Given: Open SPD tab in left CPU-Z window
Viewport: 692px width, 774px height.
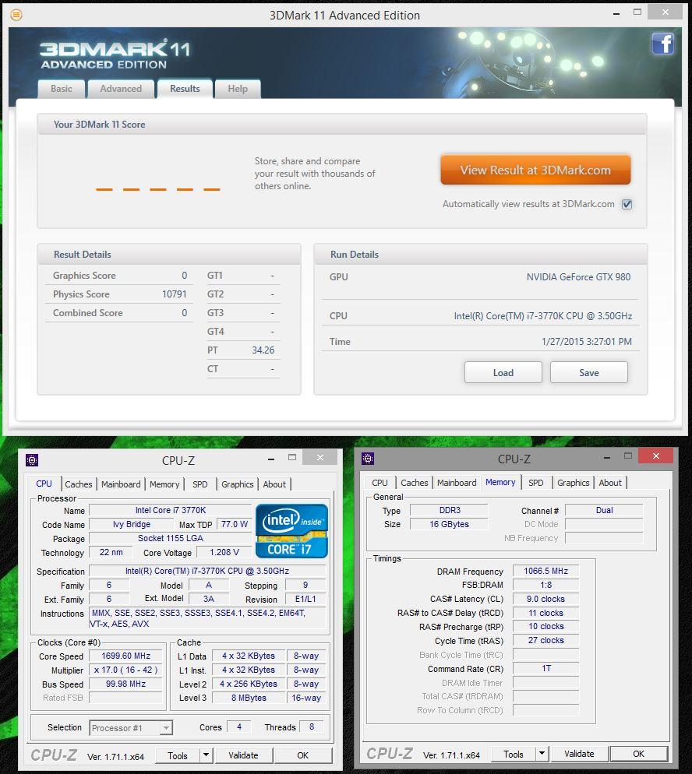Looking at the screenshot, I should tap(200, 484).
